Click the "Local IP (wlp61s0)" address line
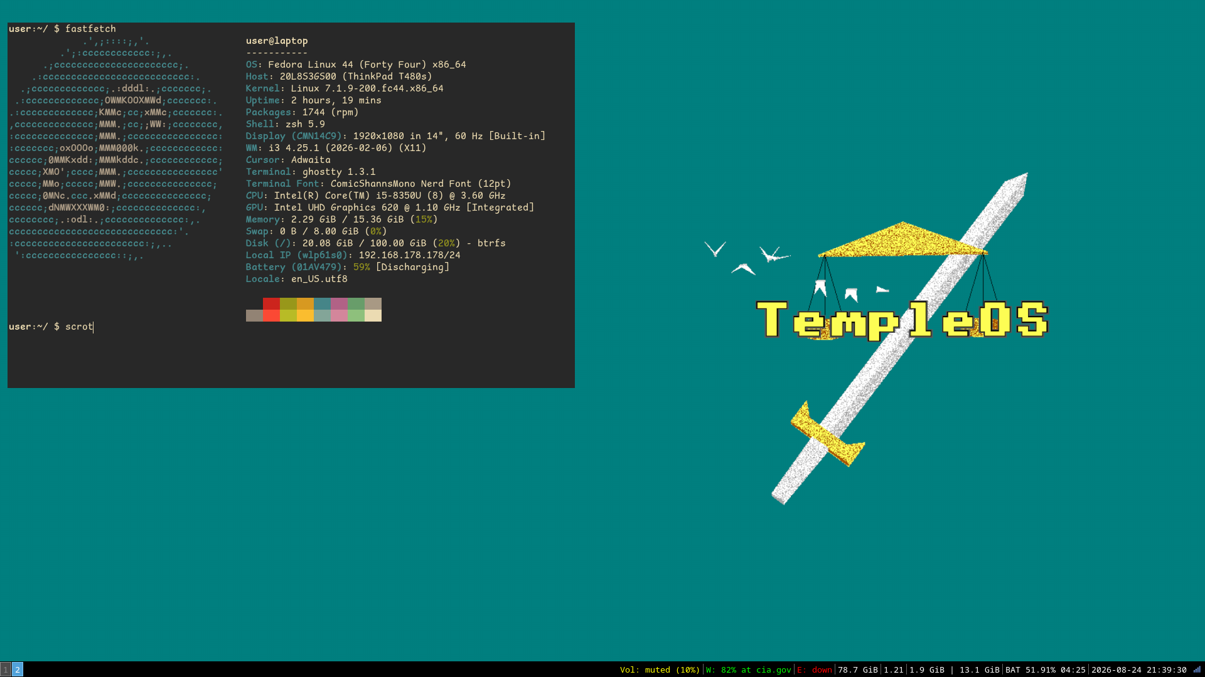 point(353,255)
